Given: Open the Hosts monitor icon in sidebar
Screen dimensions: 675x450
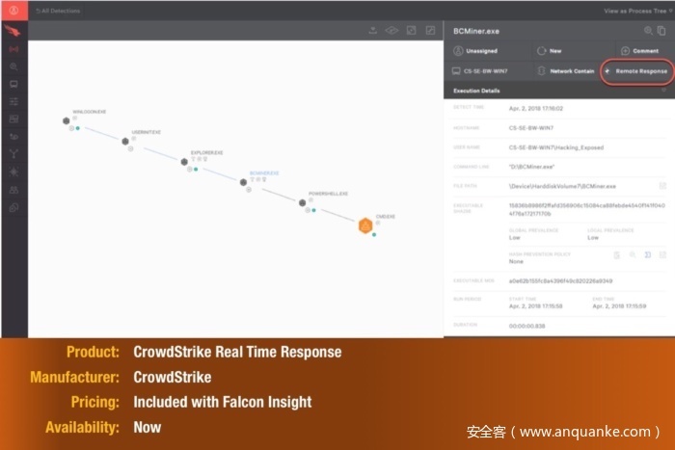Looking at the screenshot, I should point(13,84).
